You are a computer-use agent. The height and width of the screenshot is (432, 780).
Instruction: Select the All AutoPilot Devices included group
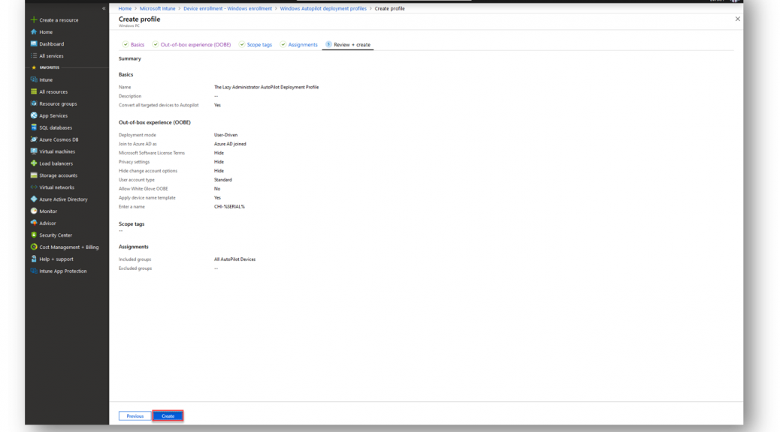pyautogui.click(x=234, y=259)
